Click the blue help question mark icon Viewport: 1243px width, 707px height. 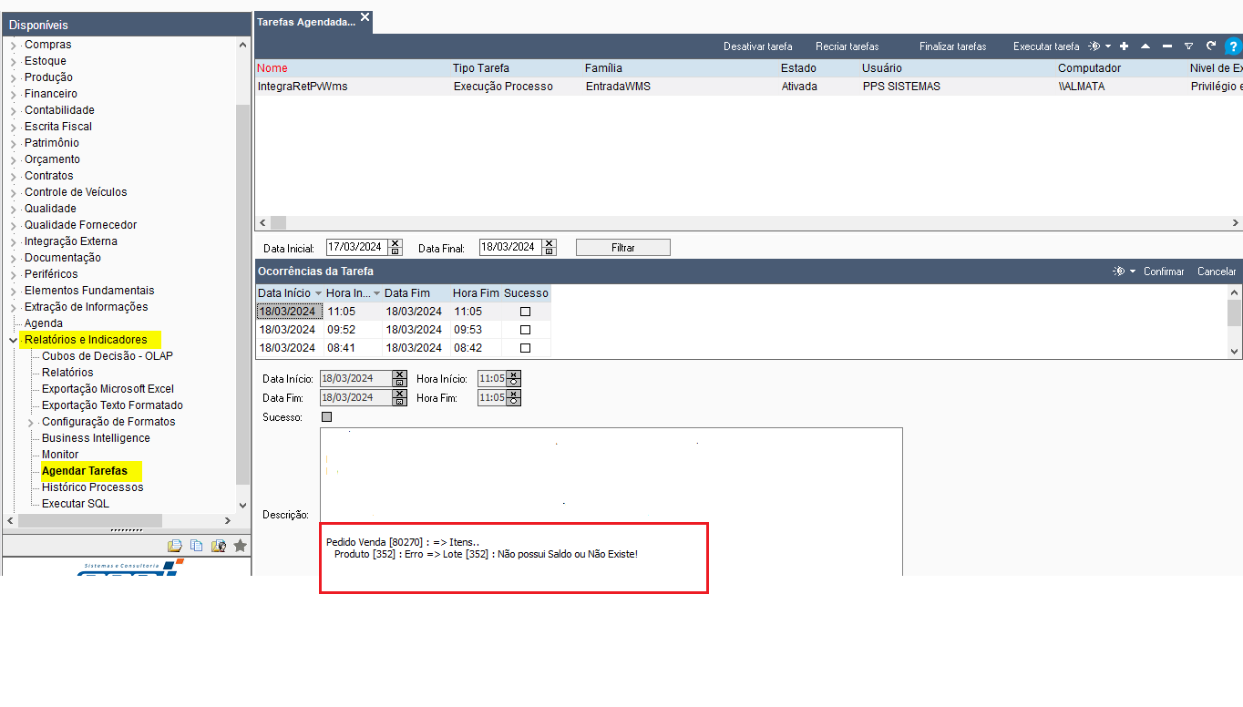pyautogui.click(x=1233, y=46)
